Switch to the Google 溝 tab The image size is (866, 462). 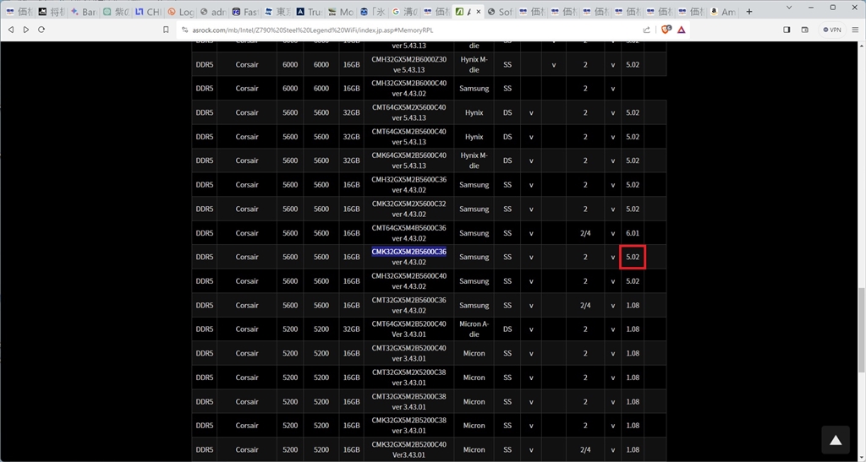click(405, 12)
